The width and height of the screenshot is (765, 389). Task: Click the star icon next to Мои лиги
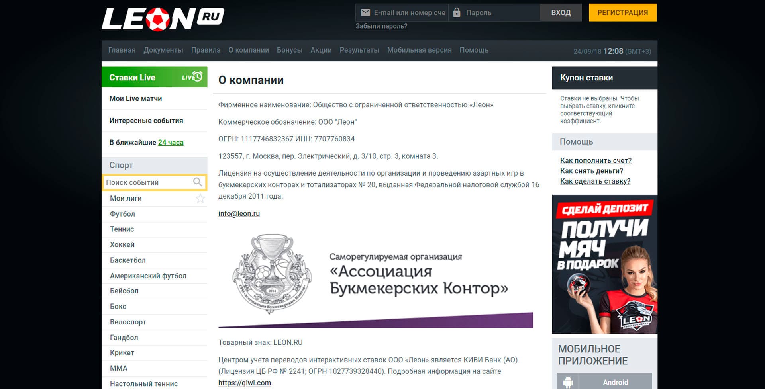point(200,198)
